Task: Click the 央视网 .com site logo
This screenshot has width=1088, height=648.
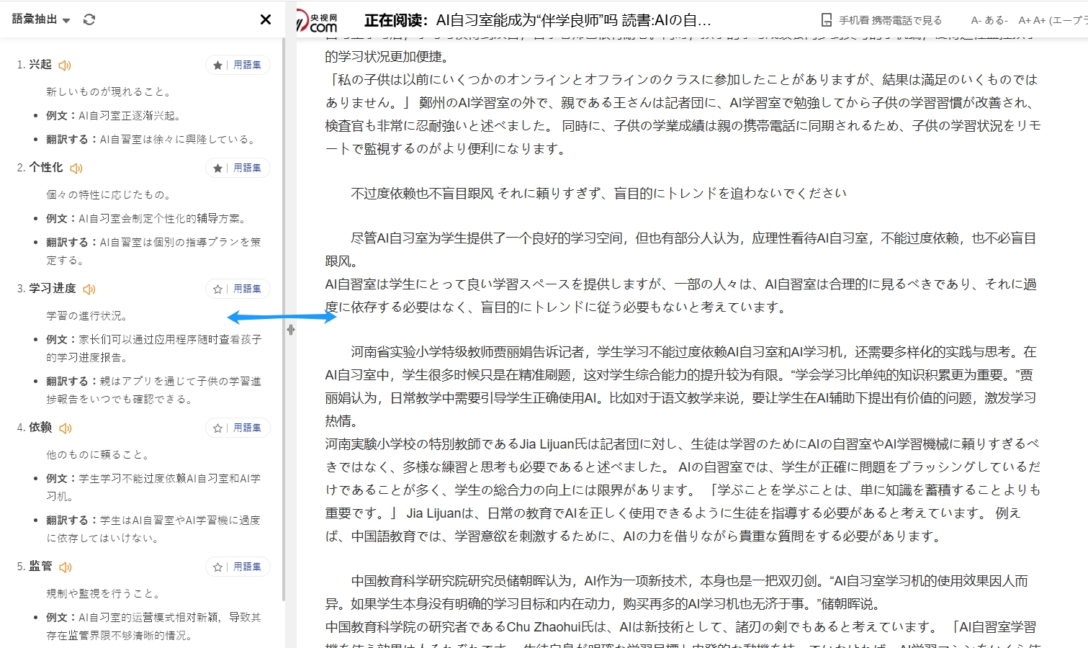Action: (x=317, y=21)
